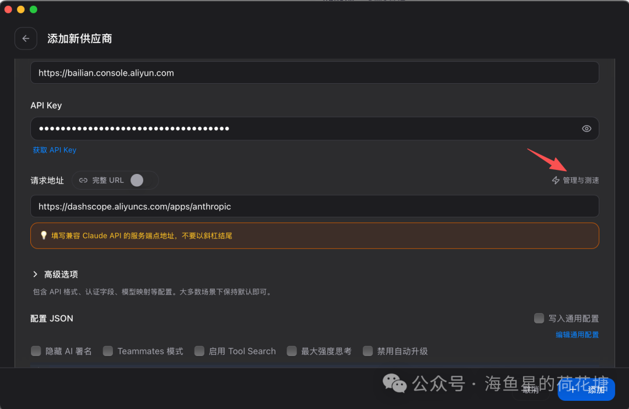This screenshot has width=629, height=409.
Task: Check the 写入通用配置 checkbox
Action: [539, 318]
